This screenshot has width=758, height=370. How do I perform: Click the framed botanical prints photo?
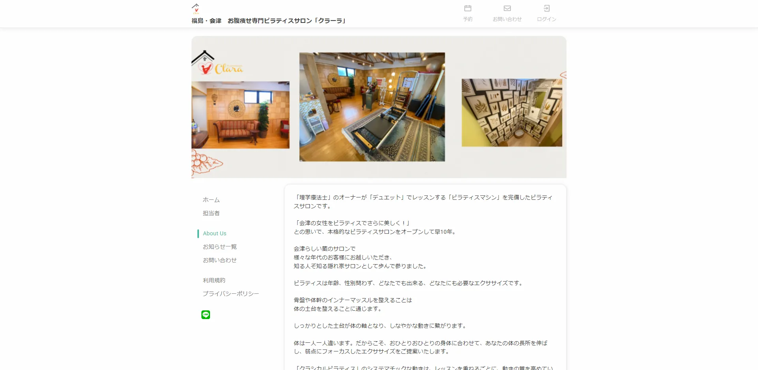click(512, 113)
